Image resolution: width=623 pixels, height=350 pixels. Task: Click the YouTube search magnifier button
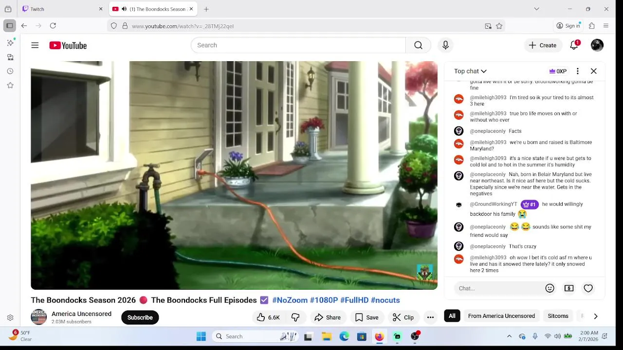418,45
